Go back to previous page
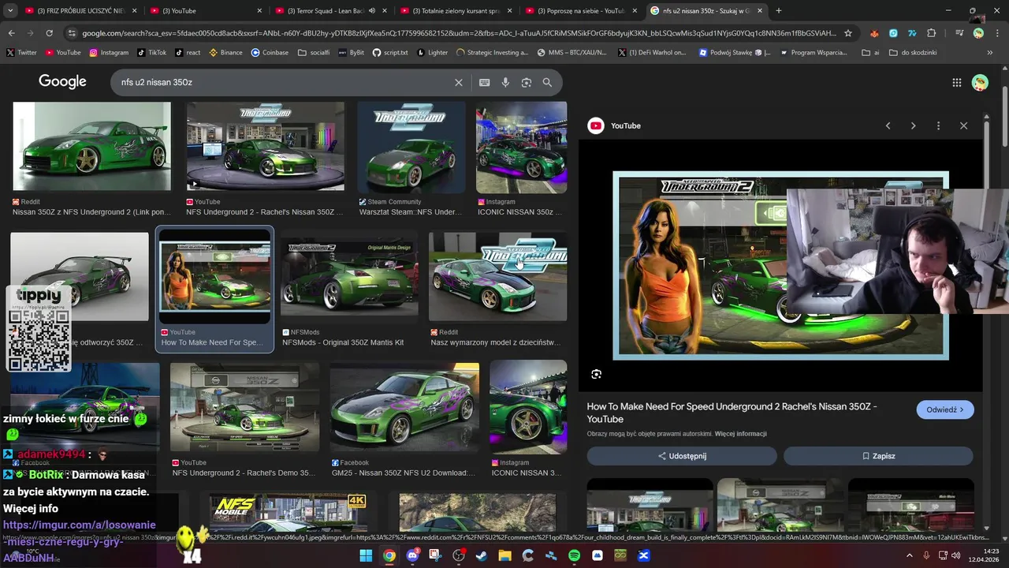This screenshot has width=1009, height=568. (x=11, y=33)
